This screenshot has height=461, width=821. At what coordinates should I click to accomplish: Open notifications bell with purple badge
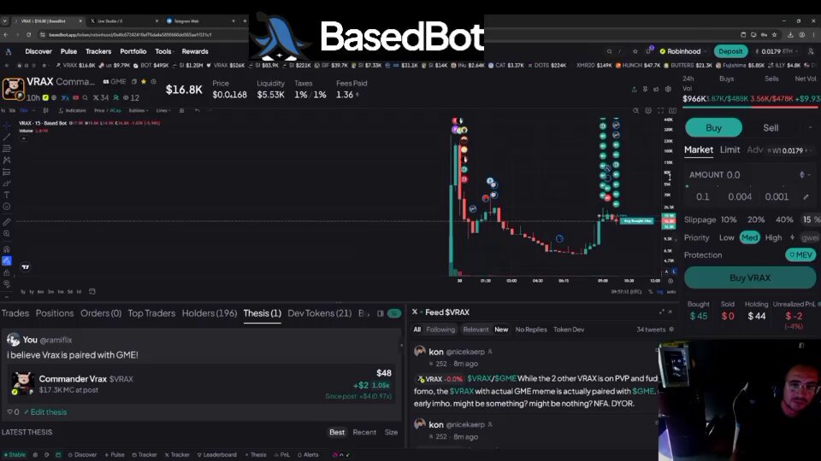649,50
